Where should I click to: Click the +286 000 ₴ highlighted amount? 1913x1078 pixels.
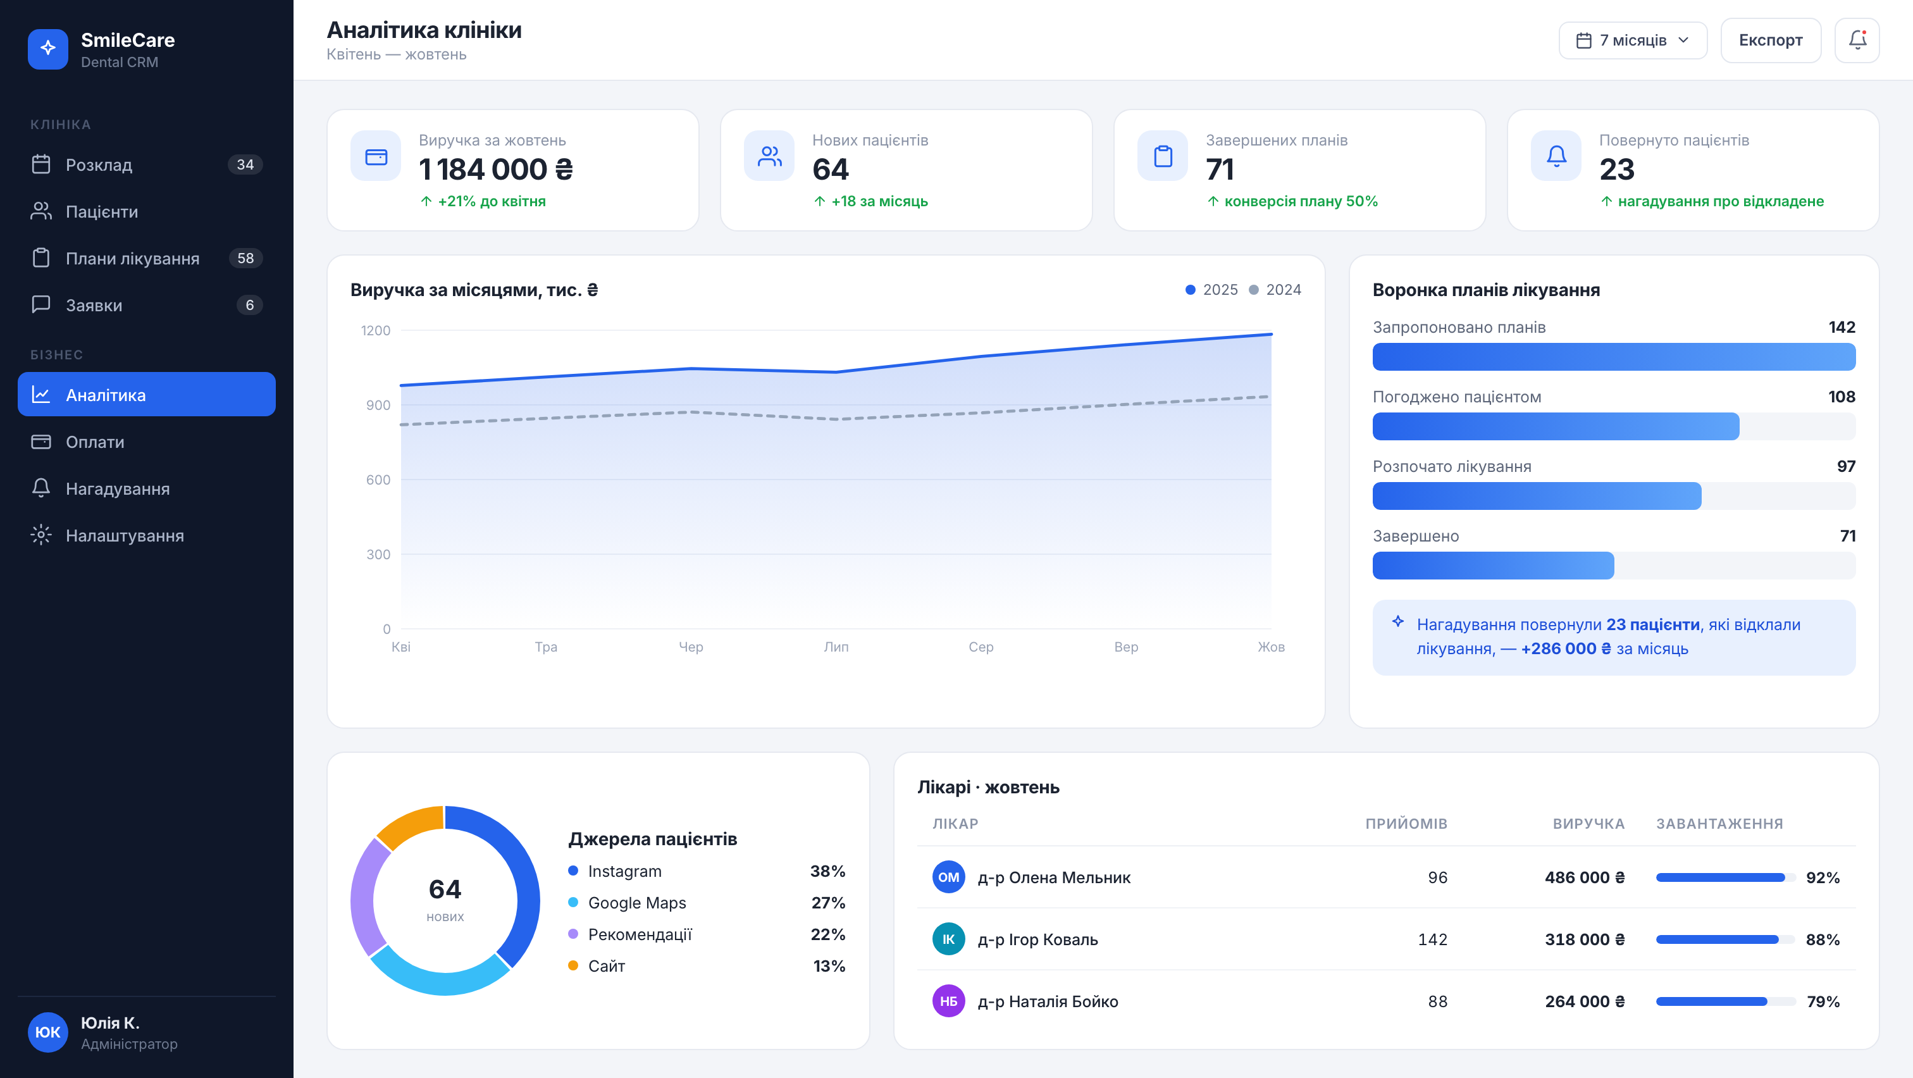click(1566, 648)
